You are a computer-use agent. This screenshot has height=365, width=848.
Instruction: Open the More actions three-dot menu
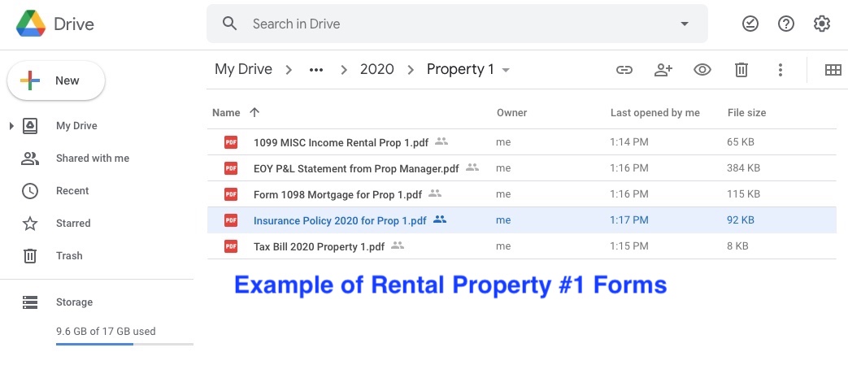(x=781, y=70)
